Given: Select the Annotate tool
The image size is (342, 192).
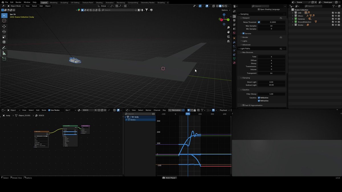Looking at the screenshot, I should point(4,48).
